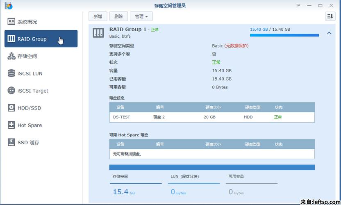The width and height of the screenshot is (341, 205).
Task: Click the Hot Spare plus icon
Action: [x=11, y=125]
